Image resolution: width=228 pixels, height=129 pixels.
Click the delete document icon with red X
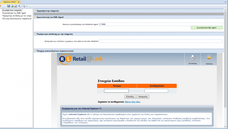pos(16,6)
